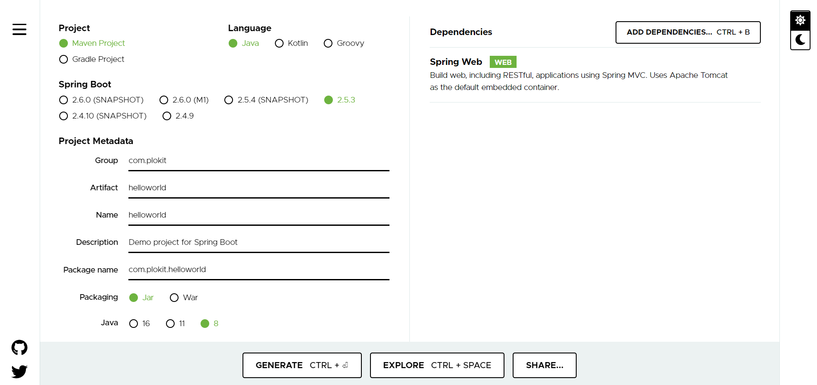Click the Spring Boot heading

point(85,84)
